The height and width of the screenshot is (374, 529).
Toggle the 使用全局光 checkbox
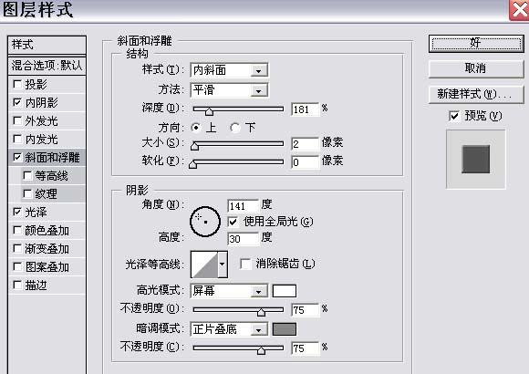pos(233,222)
